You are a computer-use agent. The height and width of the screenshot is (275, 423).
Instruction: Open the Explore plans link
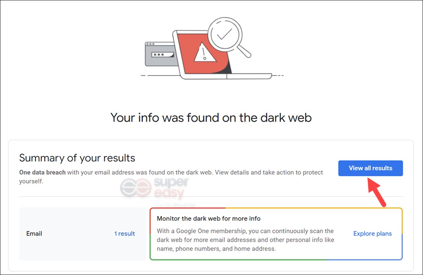click(x=372, y=234)
